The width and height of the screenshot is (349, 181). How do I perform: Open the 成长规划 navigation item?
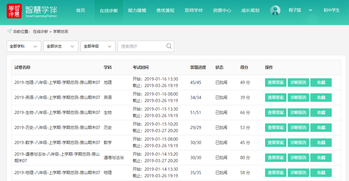click(250, 10)
